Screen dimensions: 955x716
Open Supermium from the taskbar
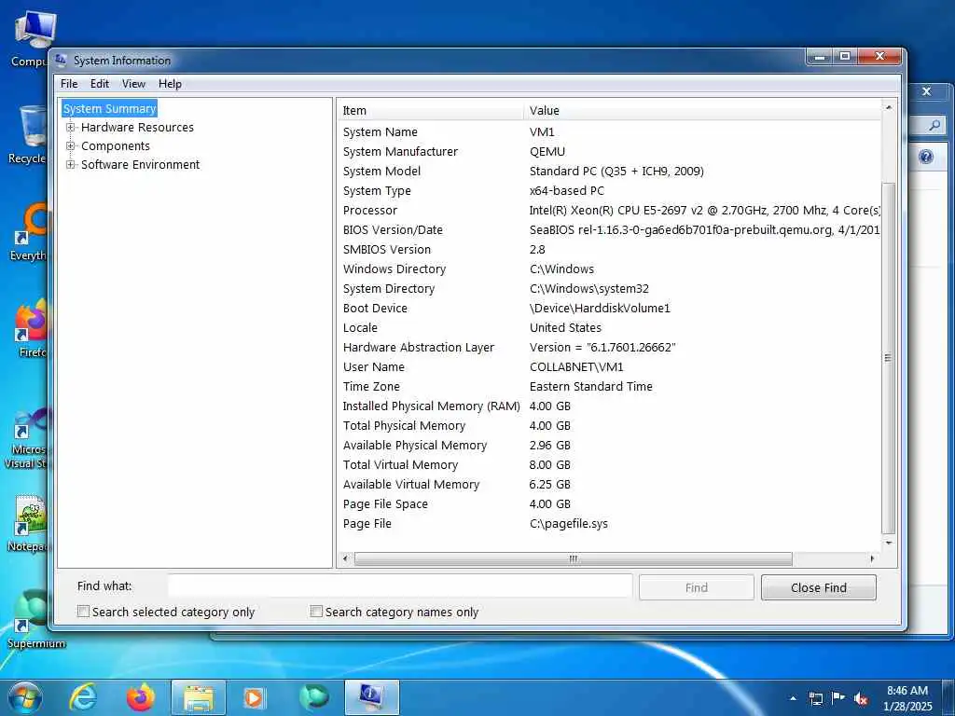point(314,697)
